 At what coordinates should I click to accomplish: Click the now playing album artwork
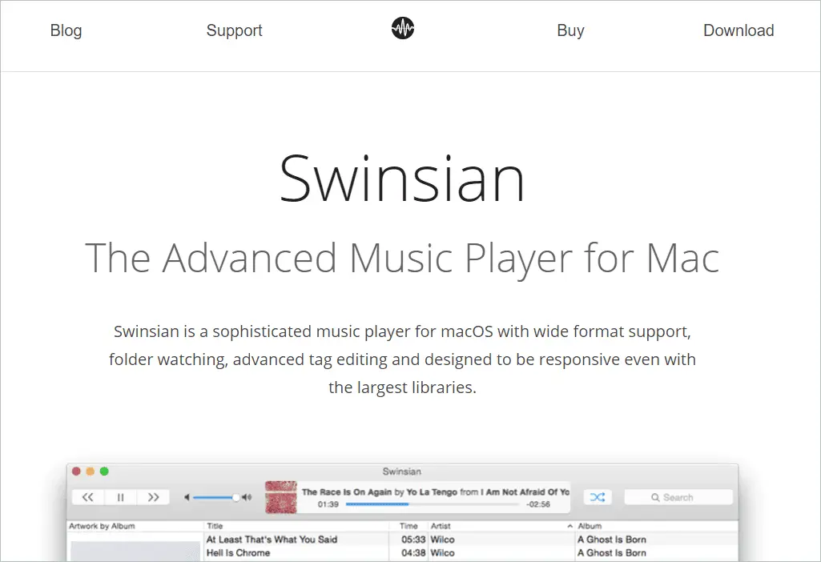(x=281, y=497)
